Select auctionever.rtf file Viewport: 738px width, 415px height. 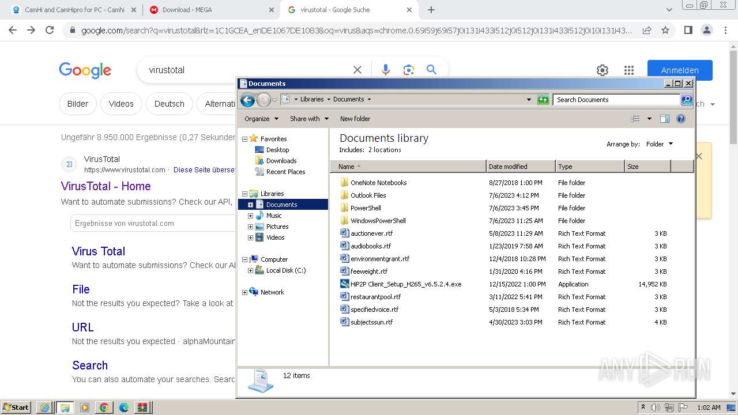pyautogui.click(x=371, y=233)
